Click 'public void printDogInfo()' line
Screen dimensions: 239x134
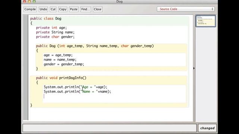(x=61, y=78)
